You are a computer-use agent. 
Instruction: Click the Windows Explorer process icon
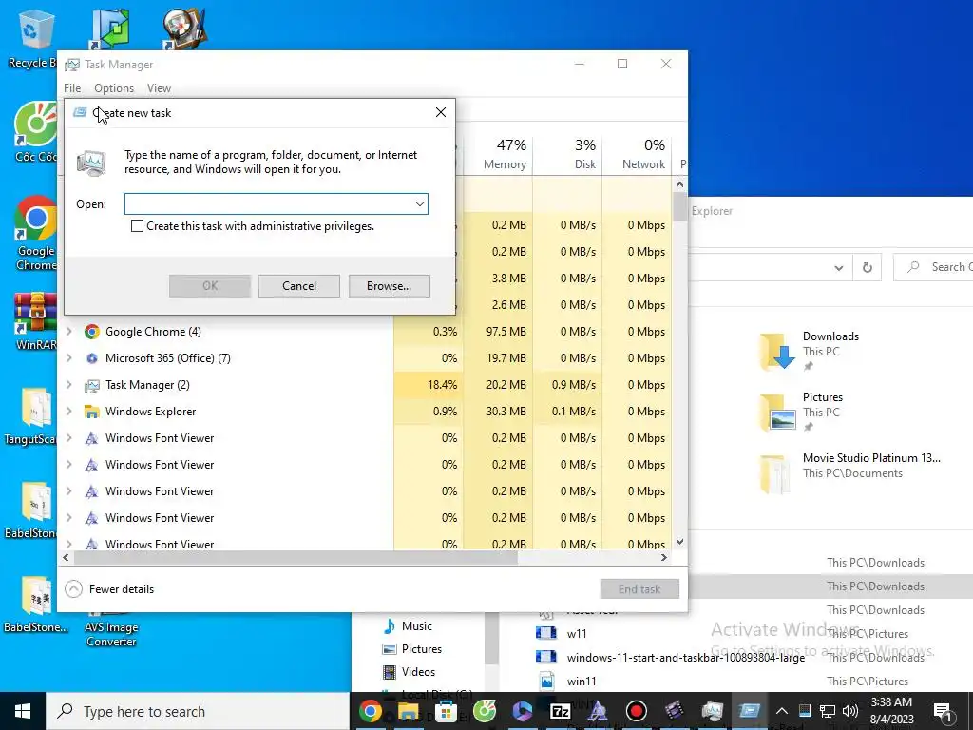(x=92, y=412)
